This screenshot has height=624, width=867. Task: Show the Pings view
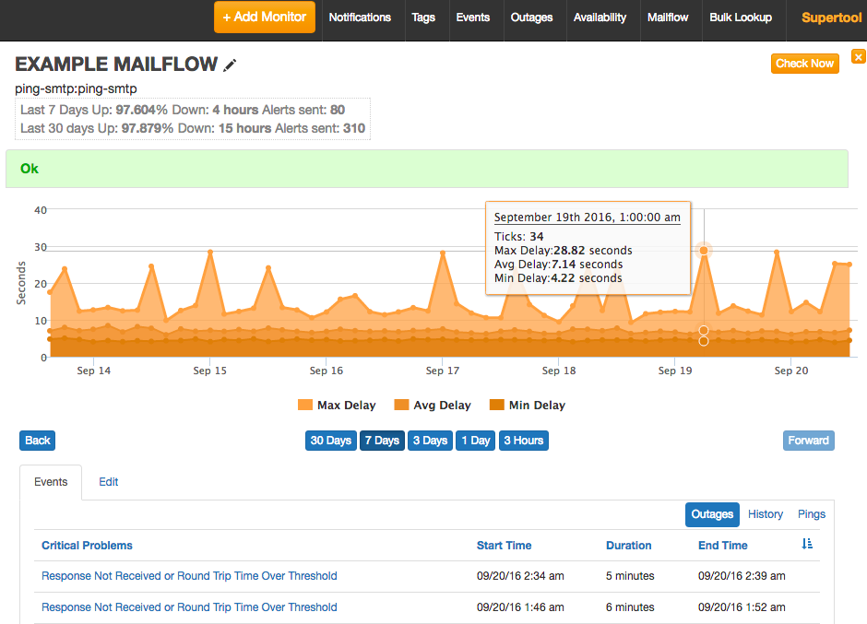[812, 514]
